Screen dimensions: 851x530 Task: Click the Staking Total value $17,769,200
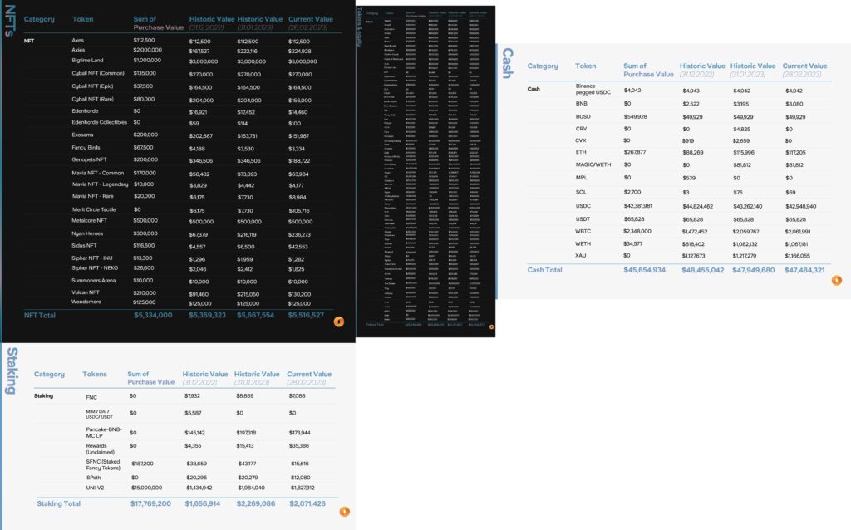[150, 503]
